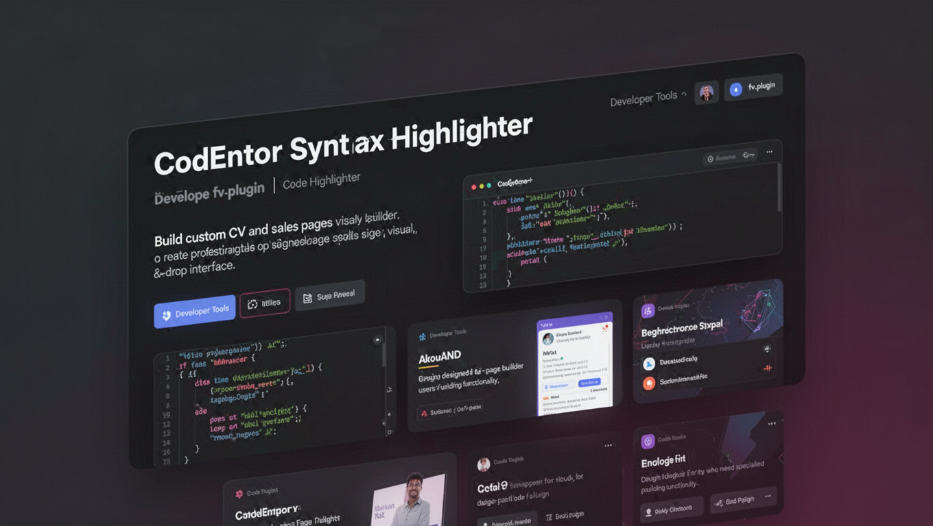Click the red badge icon next to Sudaceo label

coord(424,413)
